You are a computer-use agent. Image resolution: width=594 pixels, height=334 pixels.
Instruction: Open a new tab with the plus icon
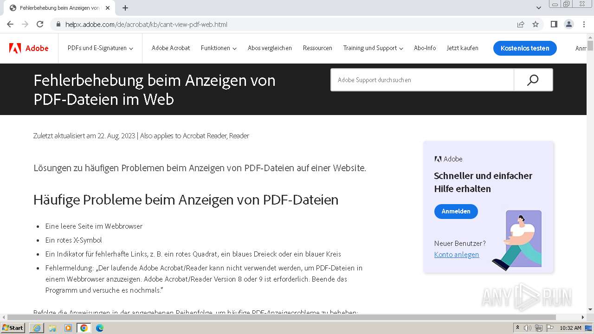(125, 8)
